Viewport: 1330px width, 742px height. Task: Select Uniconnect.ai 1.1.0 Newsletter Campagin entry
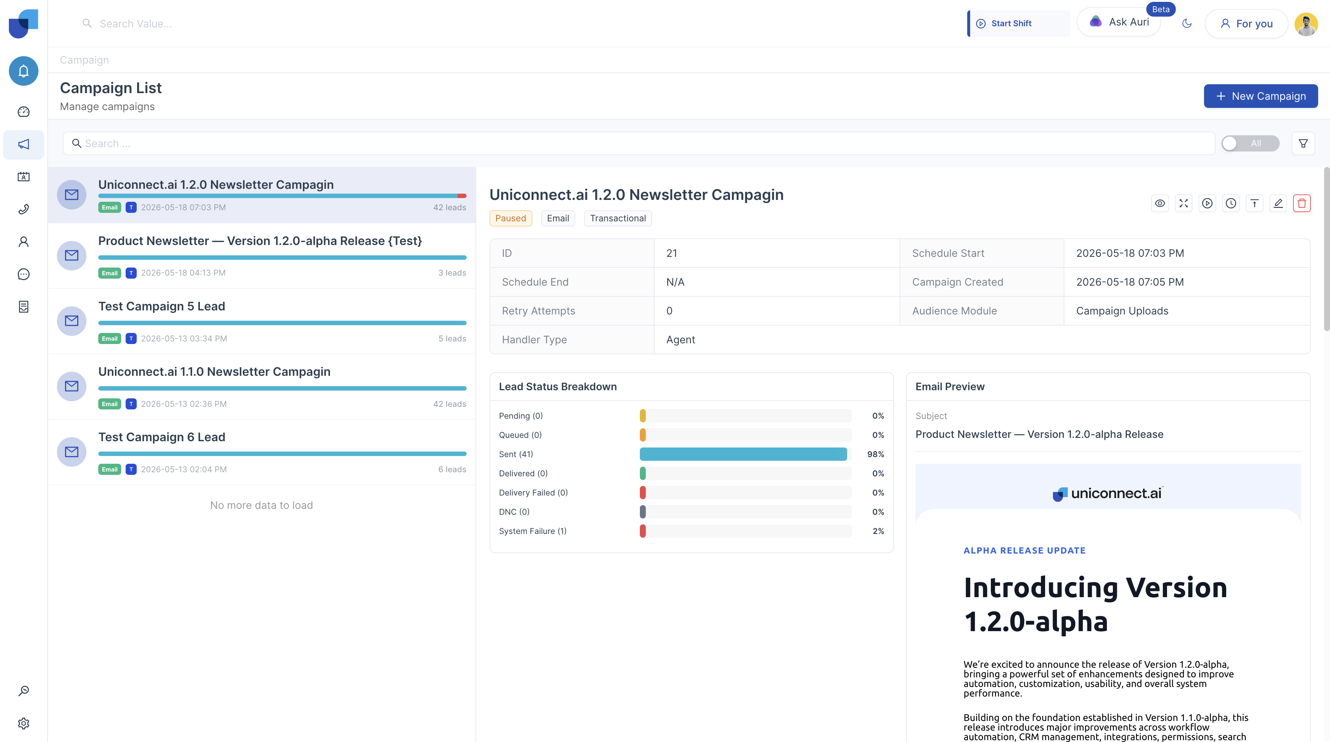coord(262,386)
